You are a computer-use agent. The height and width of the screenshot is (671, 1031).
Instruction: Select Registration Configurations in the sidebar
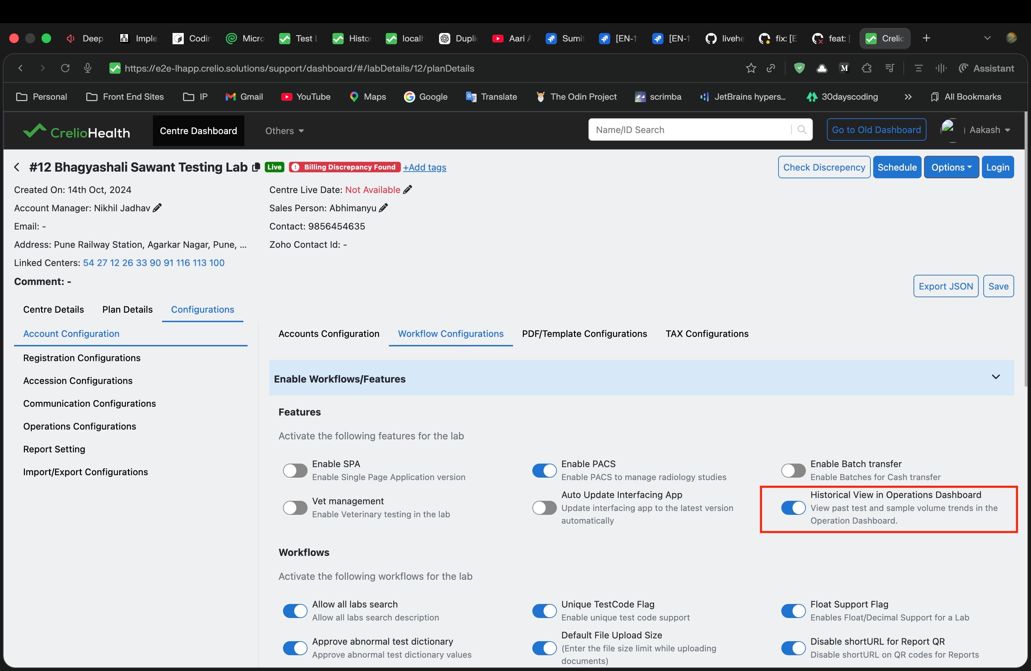82,358
